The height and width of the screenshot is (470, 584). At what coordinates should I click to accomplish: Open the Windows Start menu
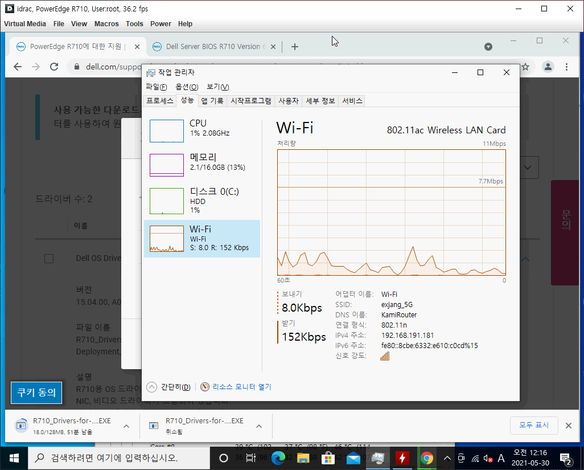[x=14, y=458]
